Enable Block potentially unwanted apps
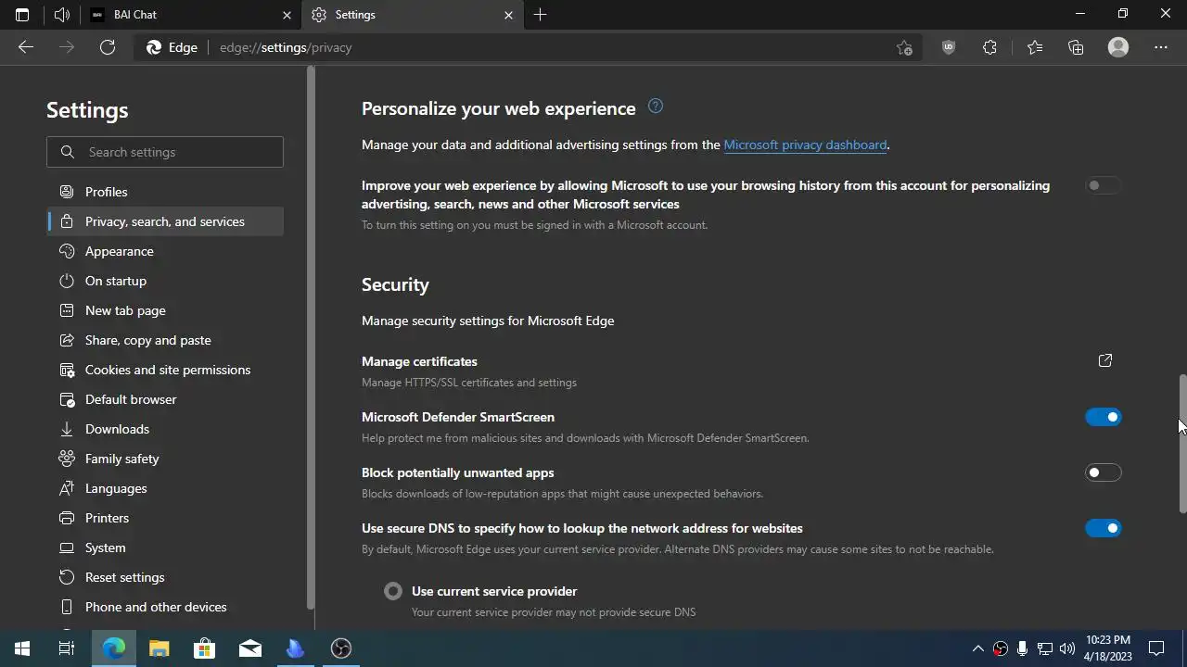 1103,472
